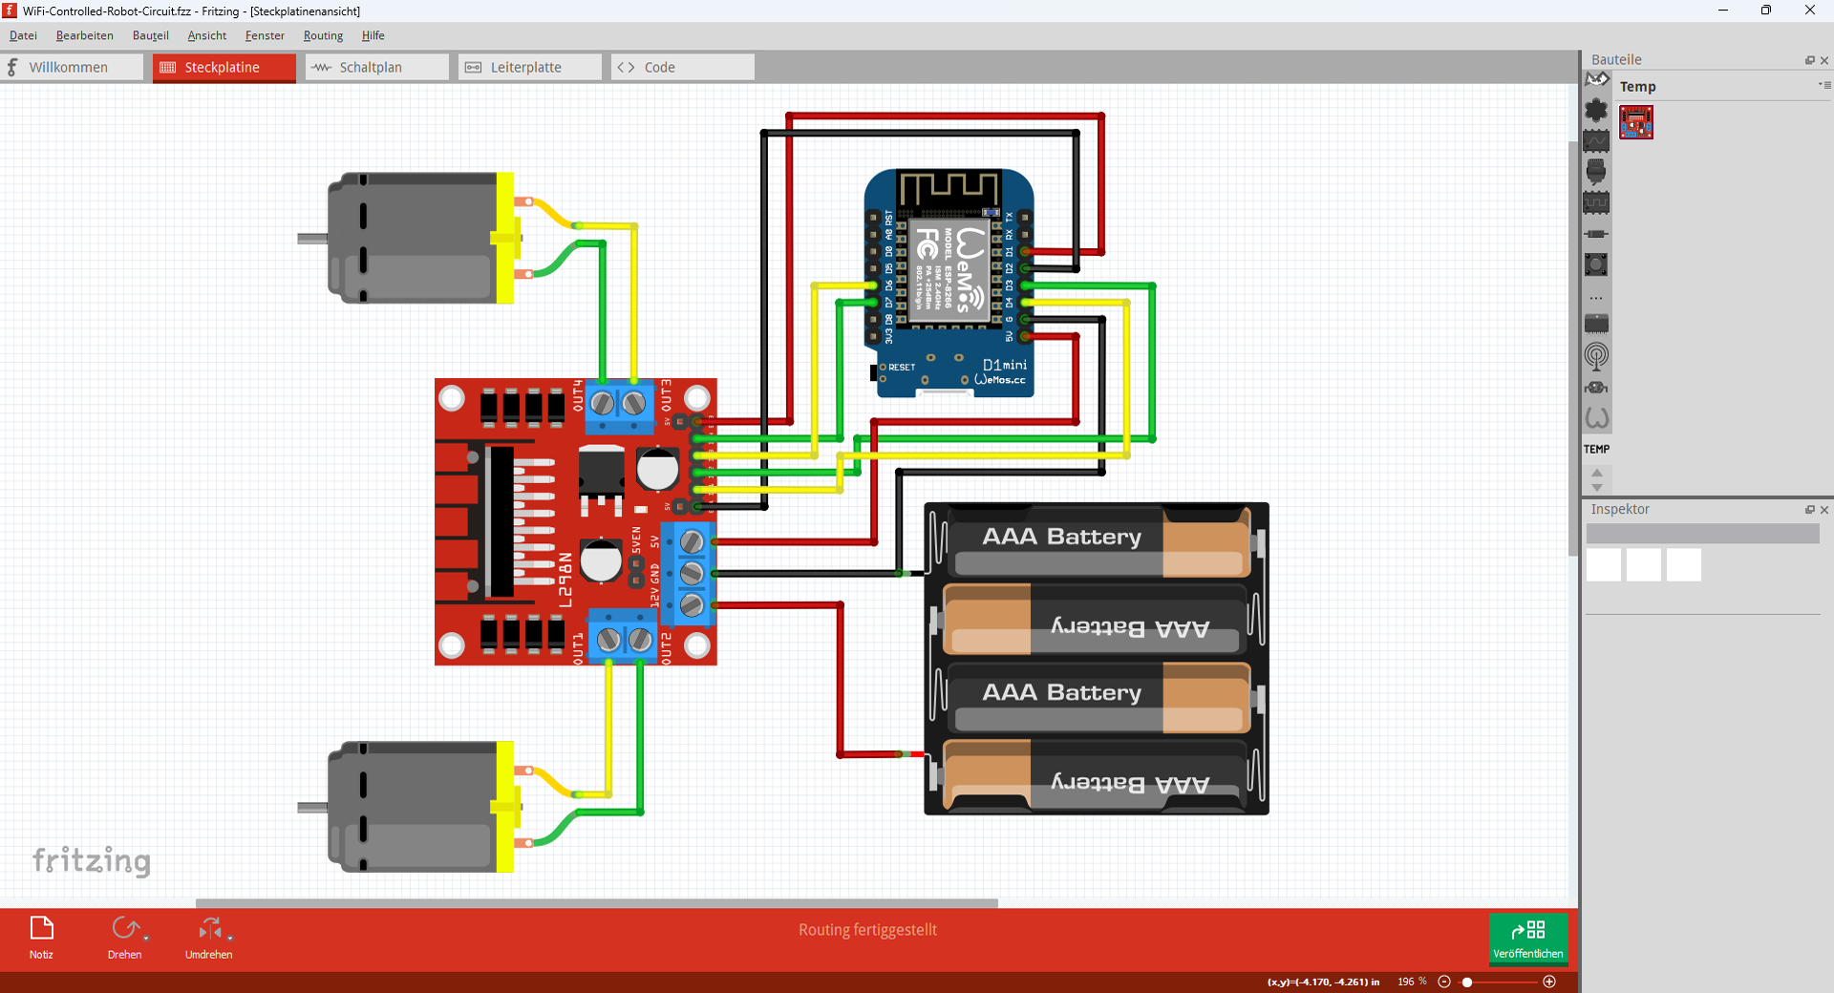
Task: Click the Drehen rotate icon
Action: coord(124,928)
